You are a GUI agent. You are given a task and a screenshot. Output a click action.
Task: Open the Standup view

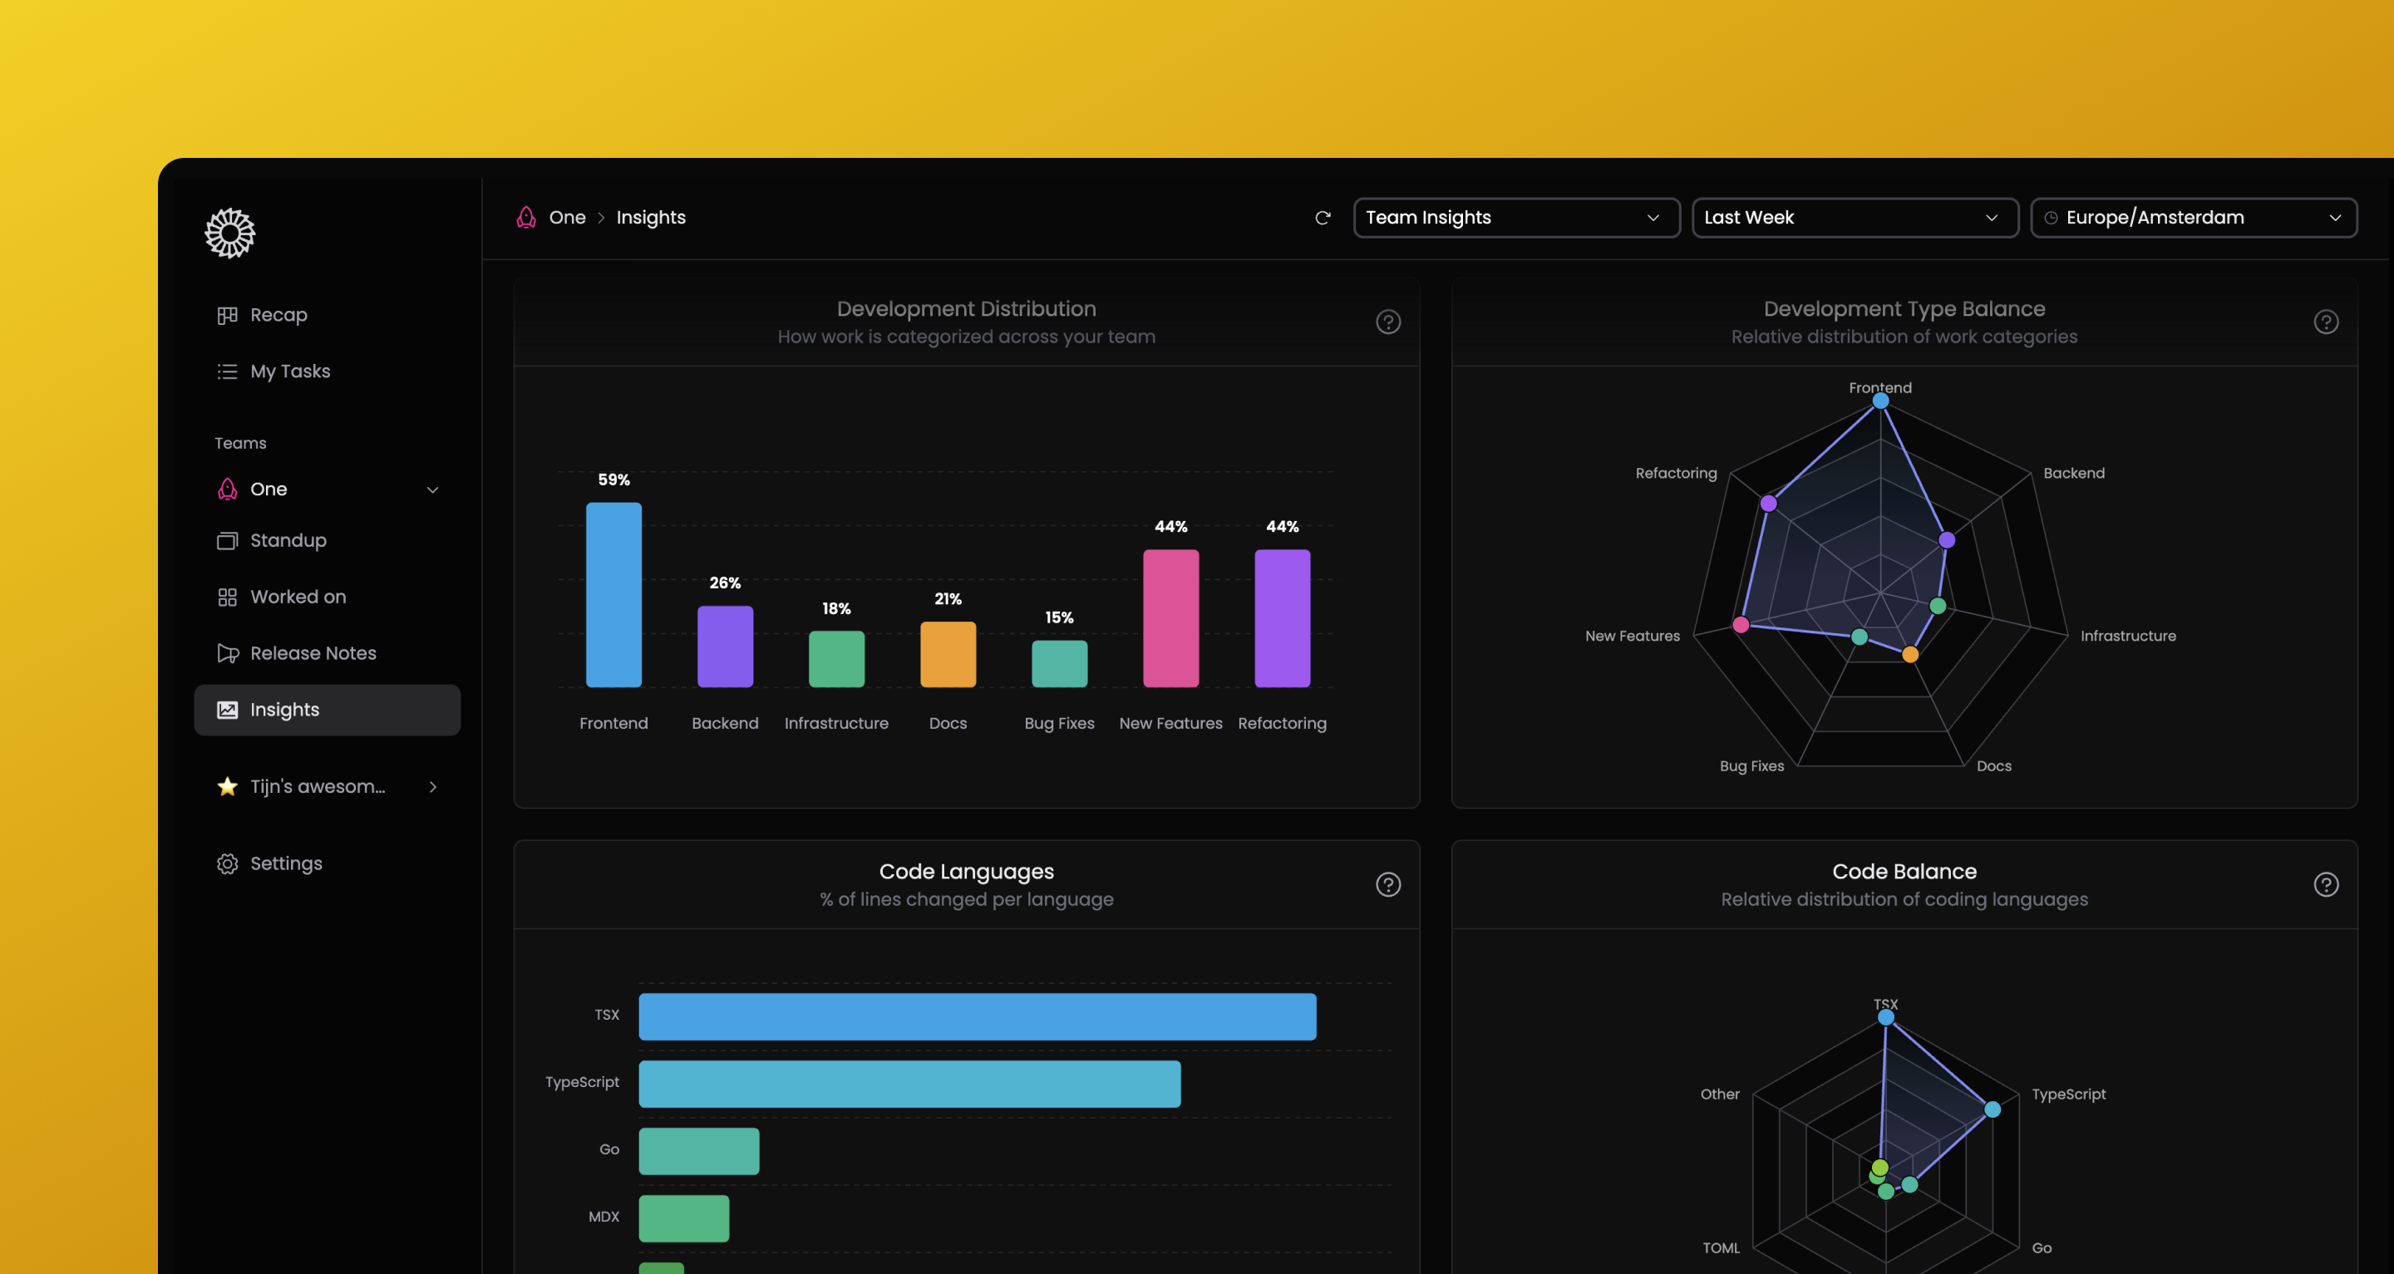point(287,540)
